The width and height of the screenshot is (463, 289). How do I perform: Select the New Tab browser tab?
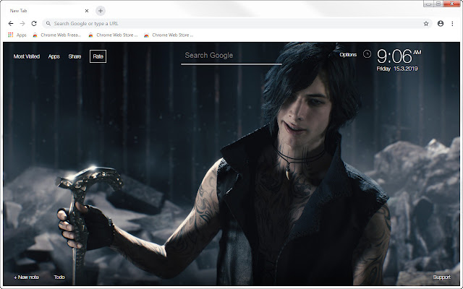(48, 11)
